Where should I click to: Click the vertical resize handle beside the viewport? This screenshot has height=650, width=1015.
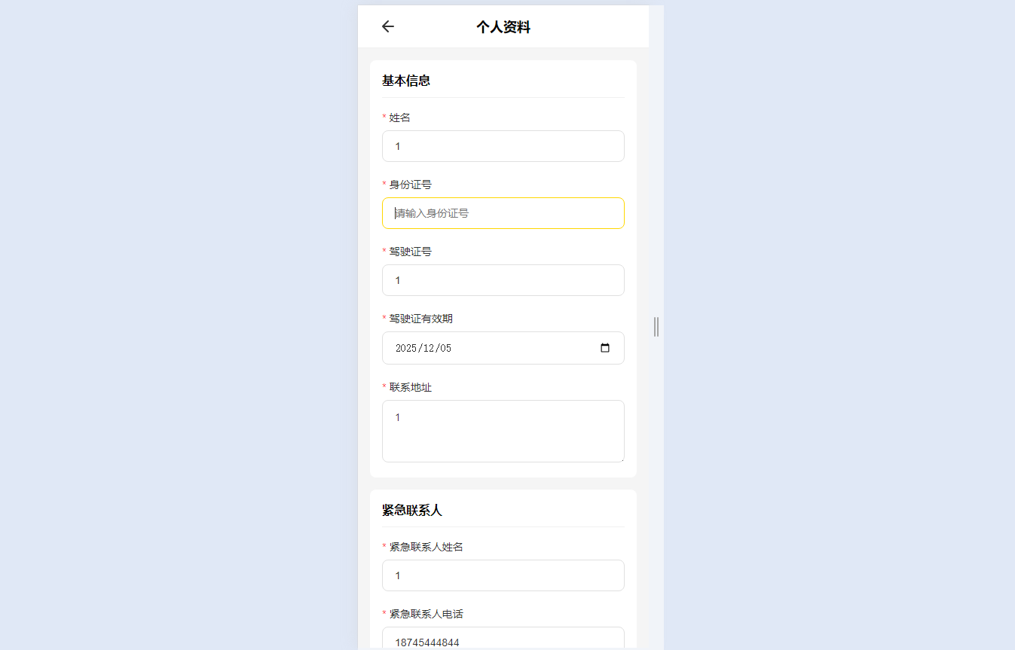(x=656, y=327)
